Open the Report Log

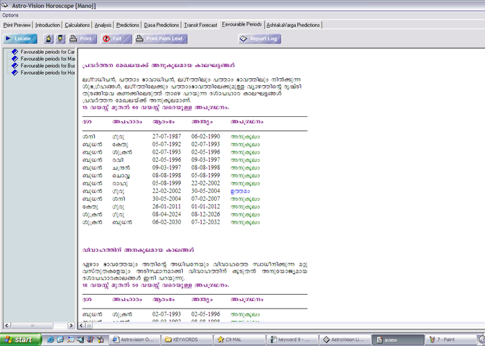pyautogui.click(x=260, y=39)
